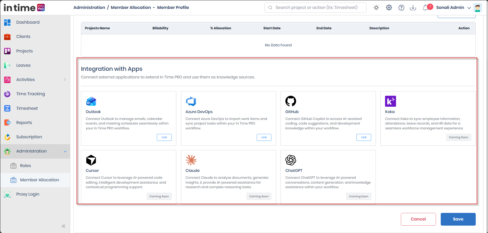
Task: Collapse the Administration menu chevron
Action: (65, 151)
